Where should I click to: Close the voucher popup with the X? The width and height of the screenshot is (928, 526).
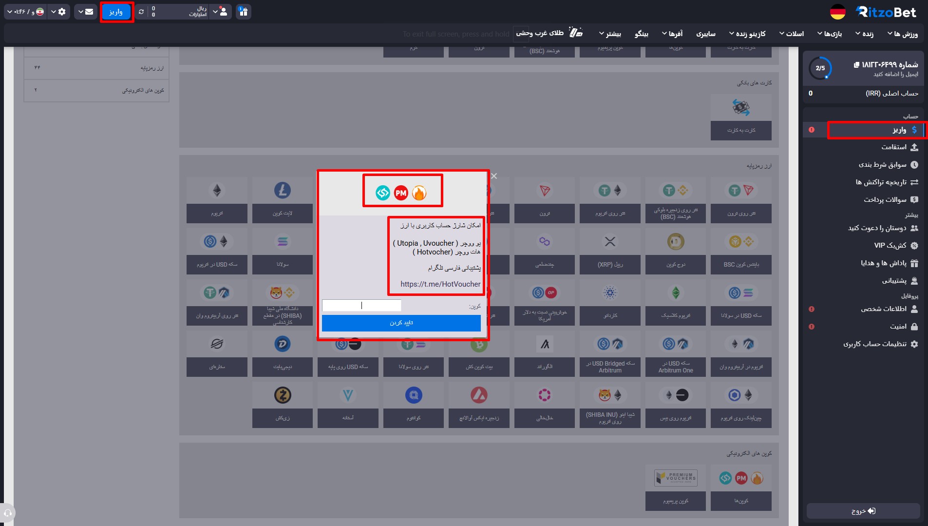click(x=494, y=176)
